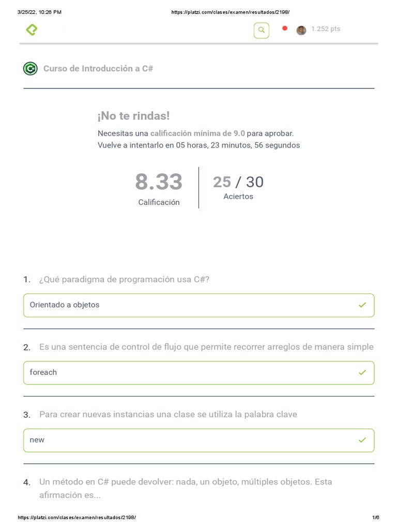Open Curso de Introducción a C# link
This screenshot has width=397, height=530.
[x=98, y=68]
